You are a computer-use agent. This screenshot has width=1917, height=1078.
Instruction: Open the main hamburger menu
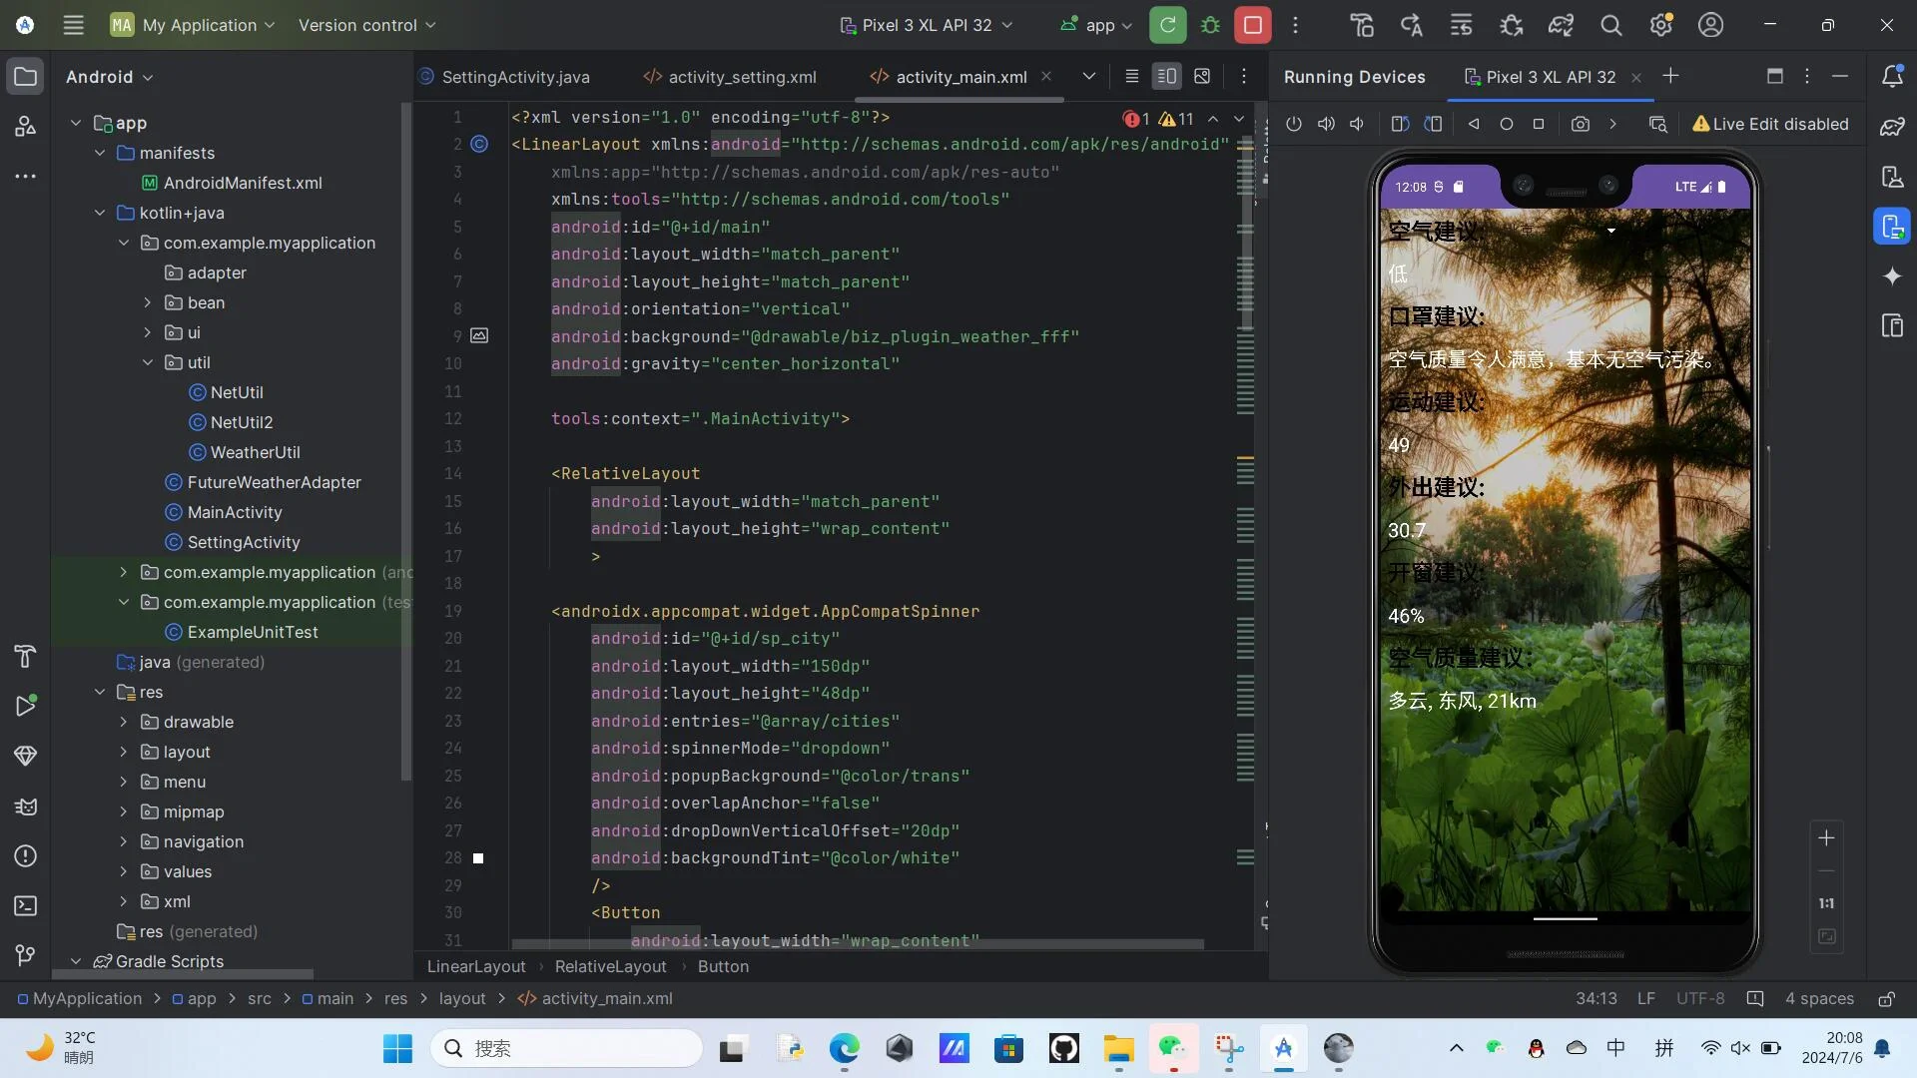coord(74,25)
